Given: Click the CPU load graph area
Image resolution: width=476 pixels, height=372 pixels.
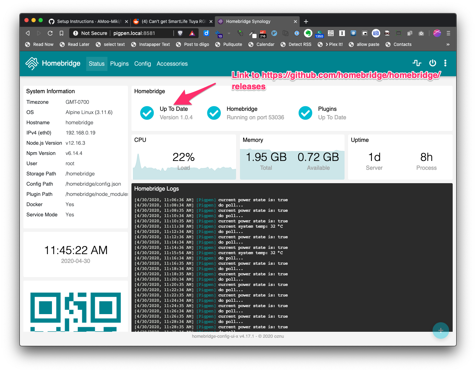Looking at the screenshot, I should click(184, 166).
